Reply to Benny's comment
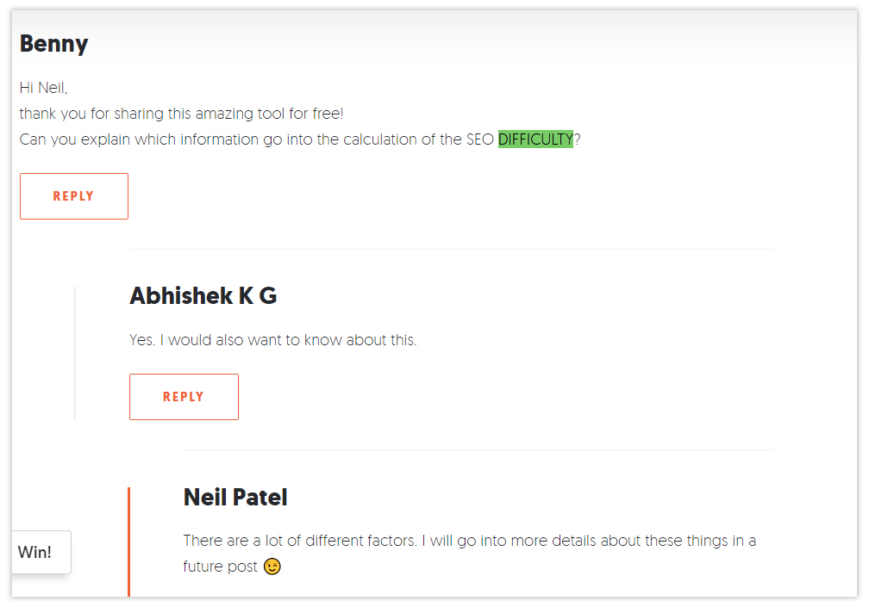The image size is (869, 607). click(73, 195)
